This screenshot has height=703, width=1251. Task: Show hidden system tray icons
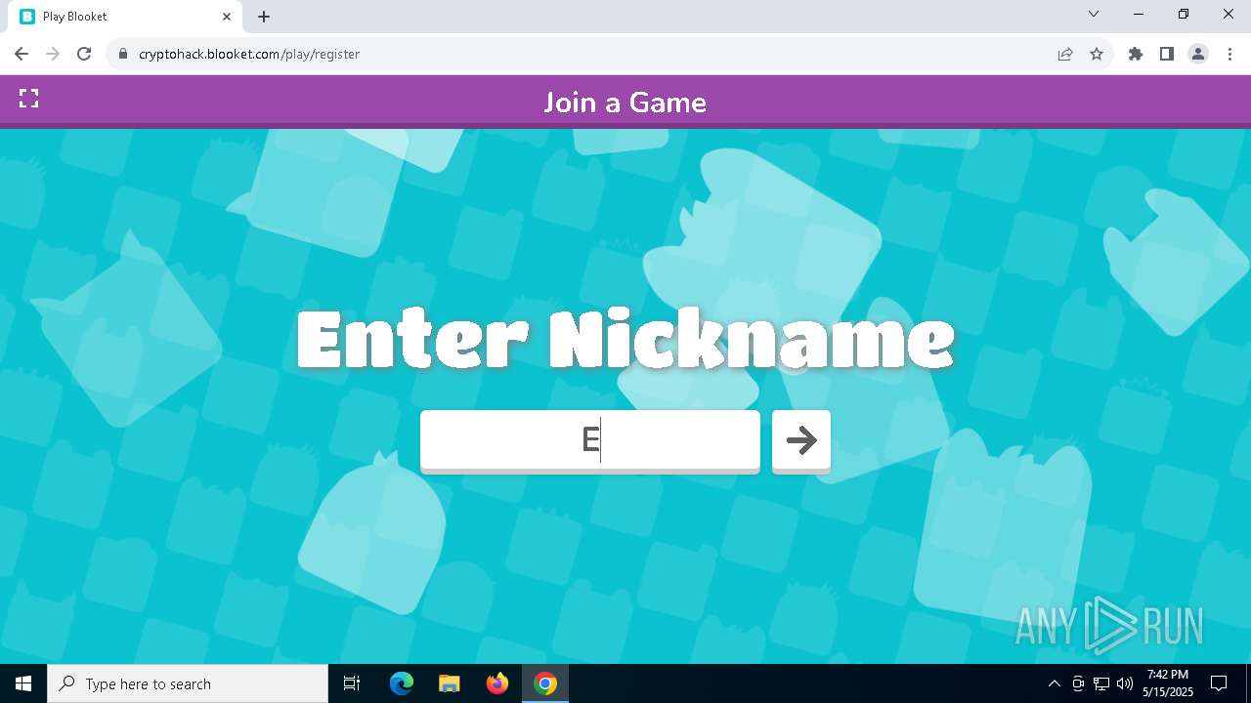1054,683
